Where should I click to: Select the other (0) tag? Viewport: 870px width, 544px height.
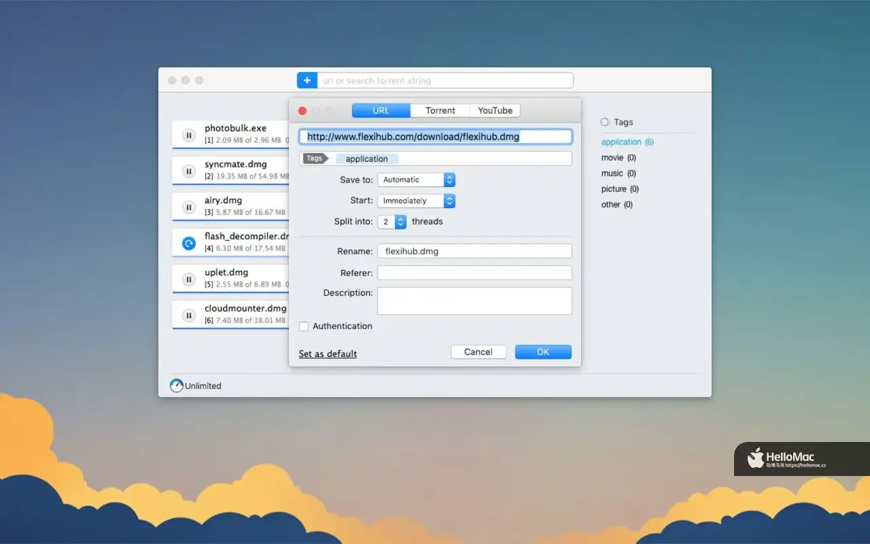pos(617,205)
